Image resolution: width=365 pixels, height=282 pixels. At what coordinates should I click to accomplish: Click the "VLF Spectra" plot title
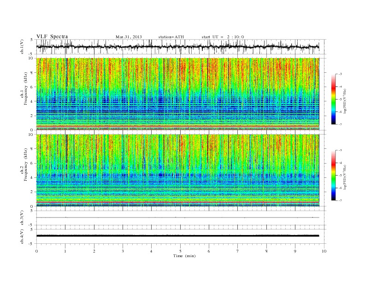pos(52,36)
